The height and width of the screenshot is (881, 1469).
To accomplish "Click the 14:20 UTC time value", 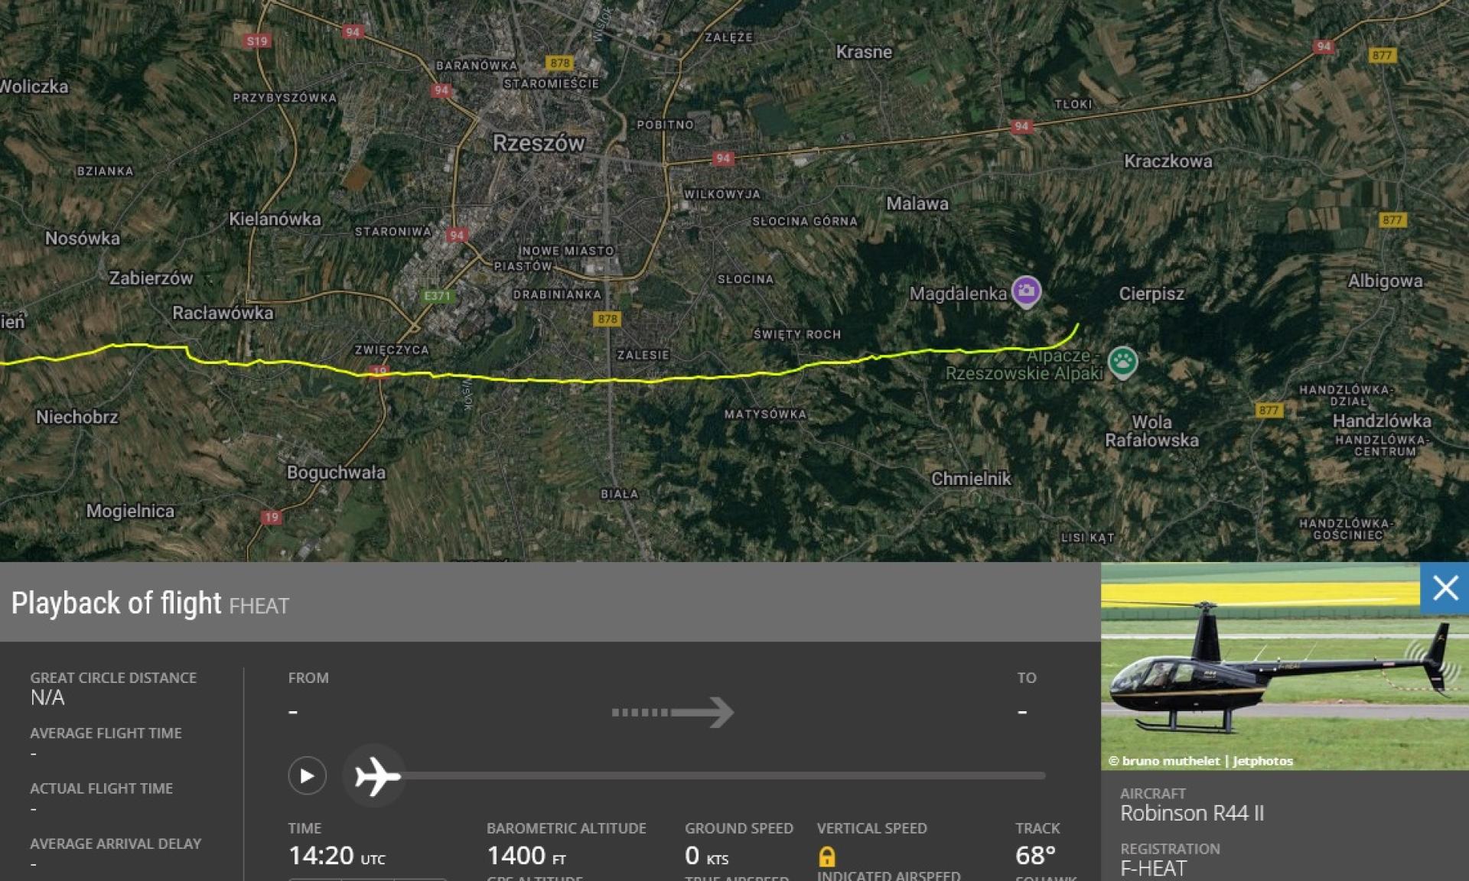I will coord(337,856).
